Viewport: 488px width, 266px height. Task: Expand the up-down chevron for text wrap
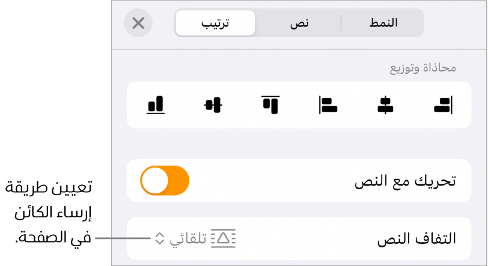click(159, 238)
